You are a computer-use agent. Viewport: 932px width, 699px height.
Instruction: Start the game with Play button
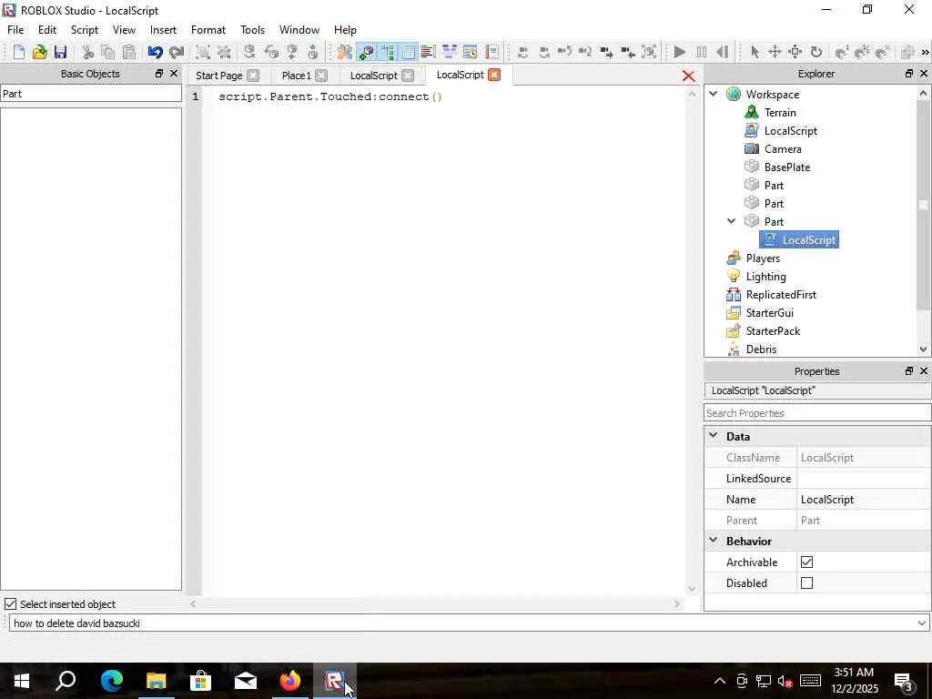[x=680, y=52]
